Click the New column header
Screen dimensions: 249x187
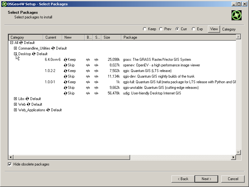(x=73, y=37)
